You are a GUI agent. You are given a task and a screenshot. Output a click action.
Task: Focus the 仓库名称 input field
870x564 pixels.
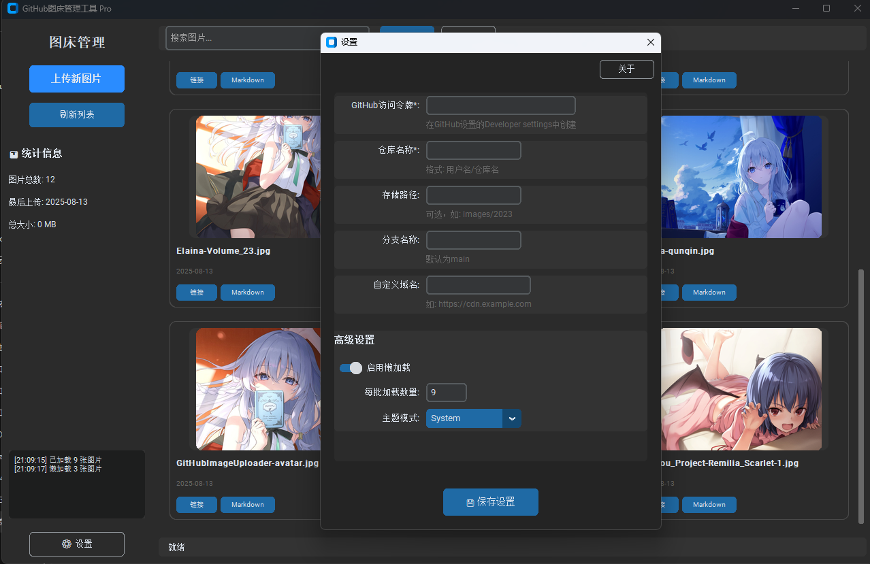point(473,150)
